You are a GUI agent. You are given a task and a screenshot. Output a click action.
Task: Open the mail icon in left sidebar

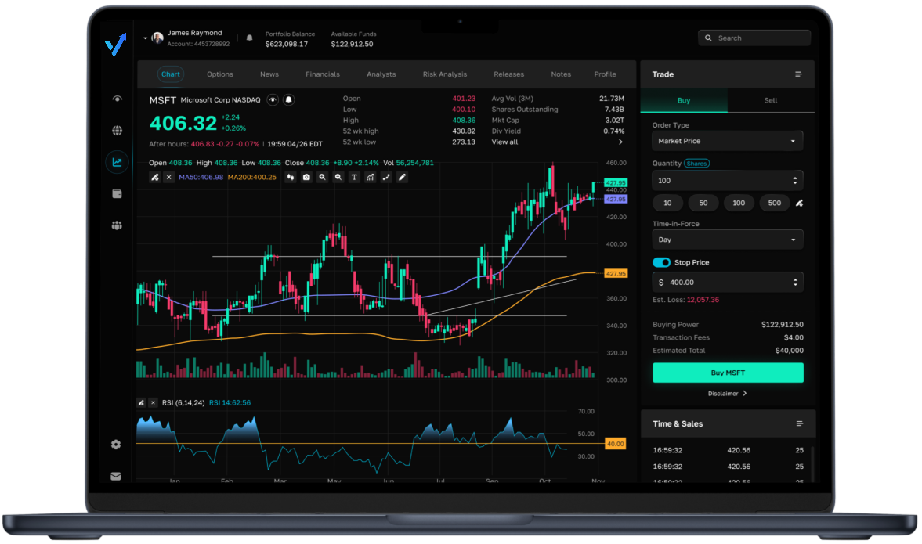click(116, 476)
